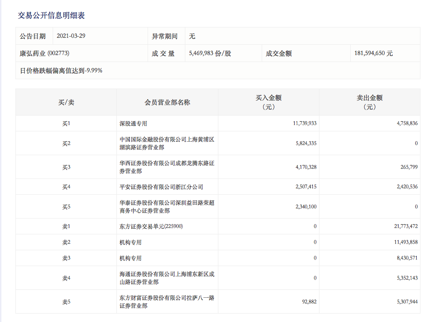Click 机构专用 in the 卖3 row
Screen dimensions: 434x322
[x=131, y=258]
